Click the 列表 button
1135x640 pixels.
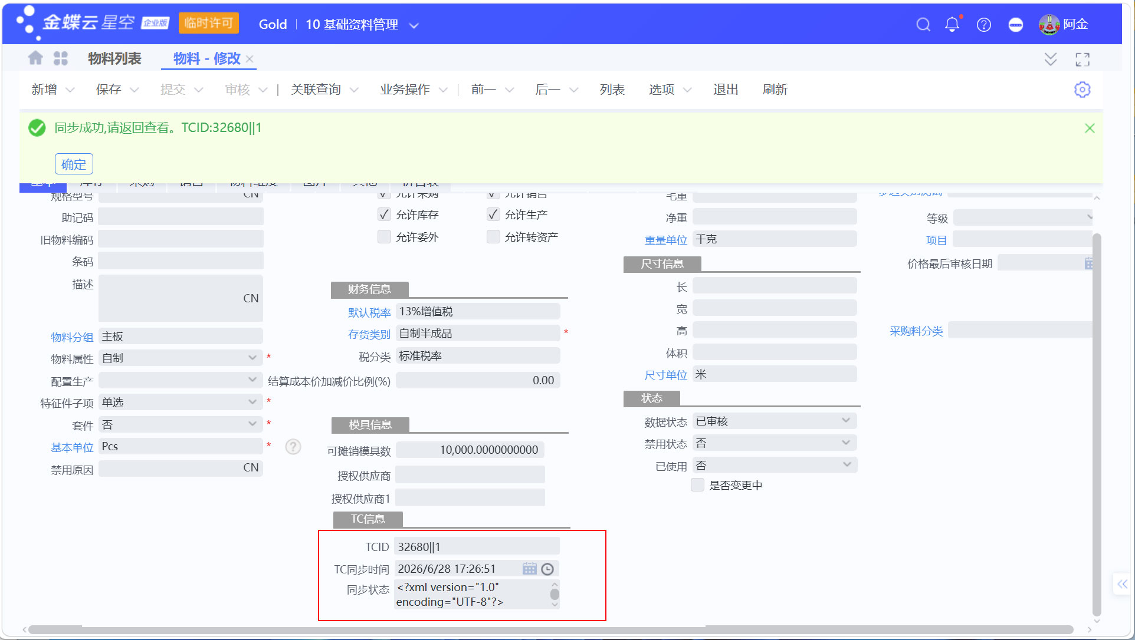(x=612, y=90)
